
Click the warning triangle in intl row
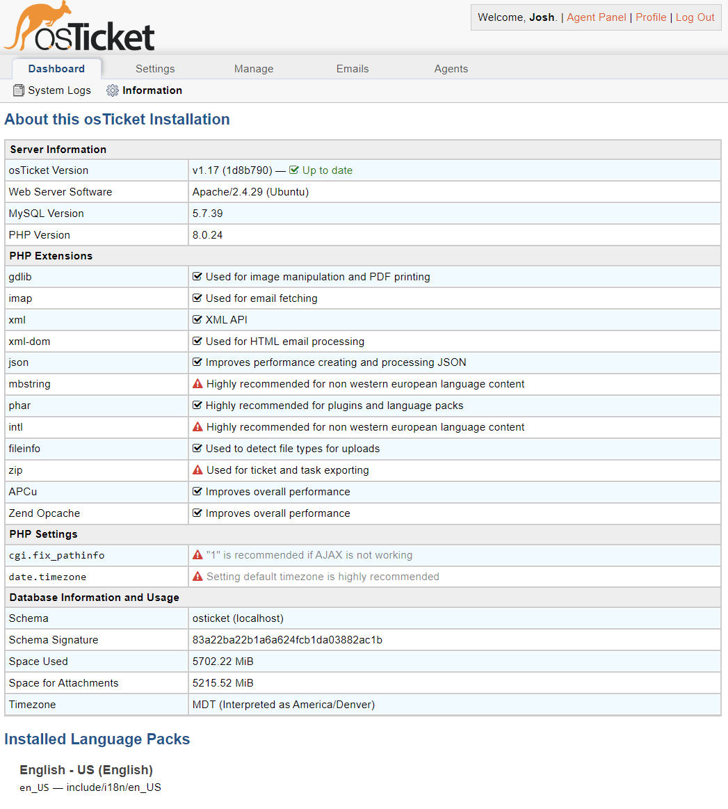(197, 426)
